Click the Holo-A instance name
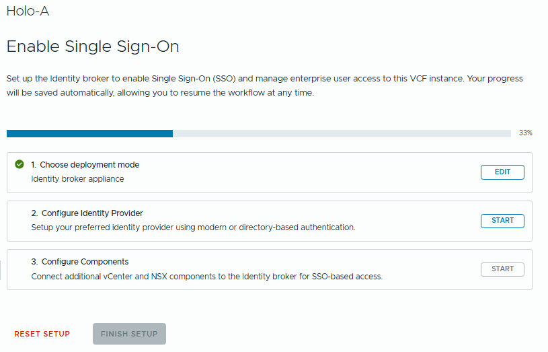548x352 pixels. coord(28,11)
